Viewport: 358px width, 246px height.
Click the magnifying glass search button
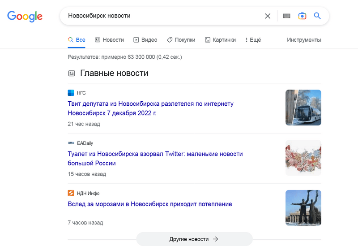317,16
